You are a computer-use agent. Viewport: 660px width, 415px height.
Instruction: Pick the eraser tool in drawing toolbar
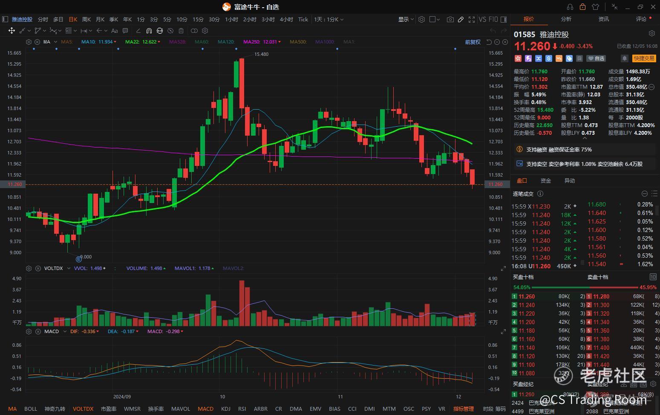138,31
